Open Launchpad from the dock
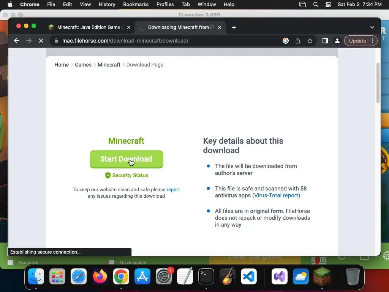Viewport: 389px width, 292px height. point(57,276)
